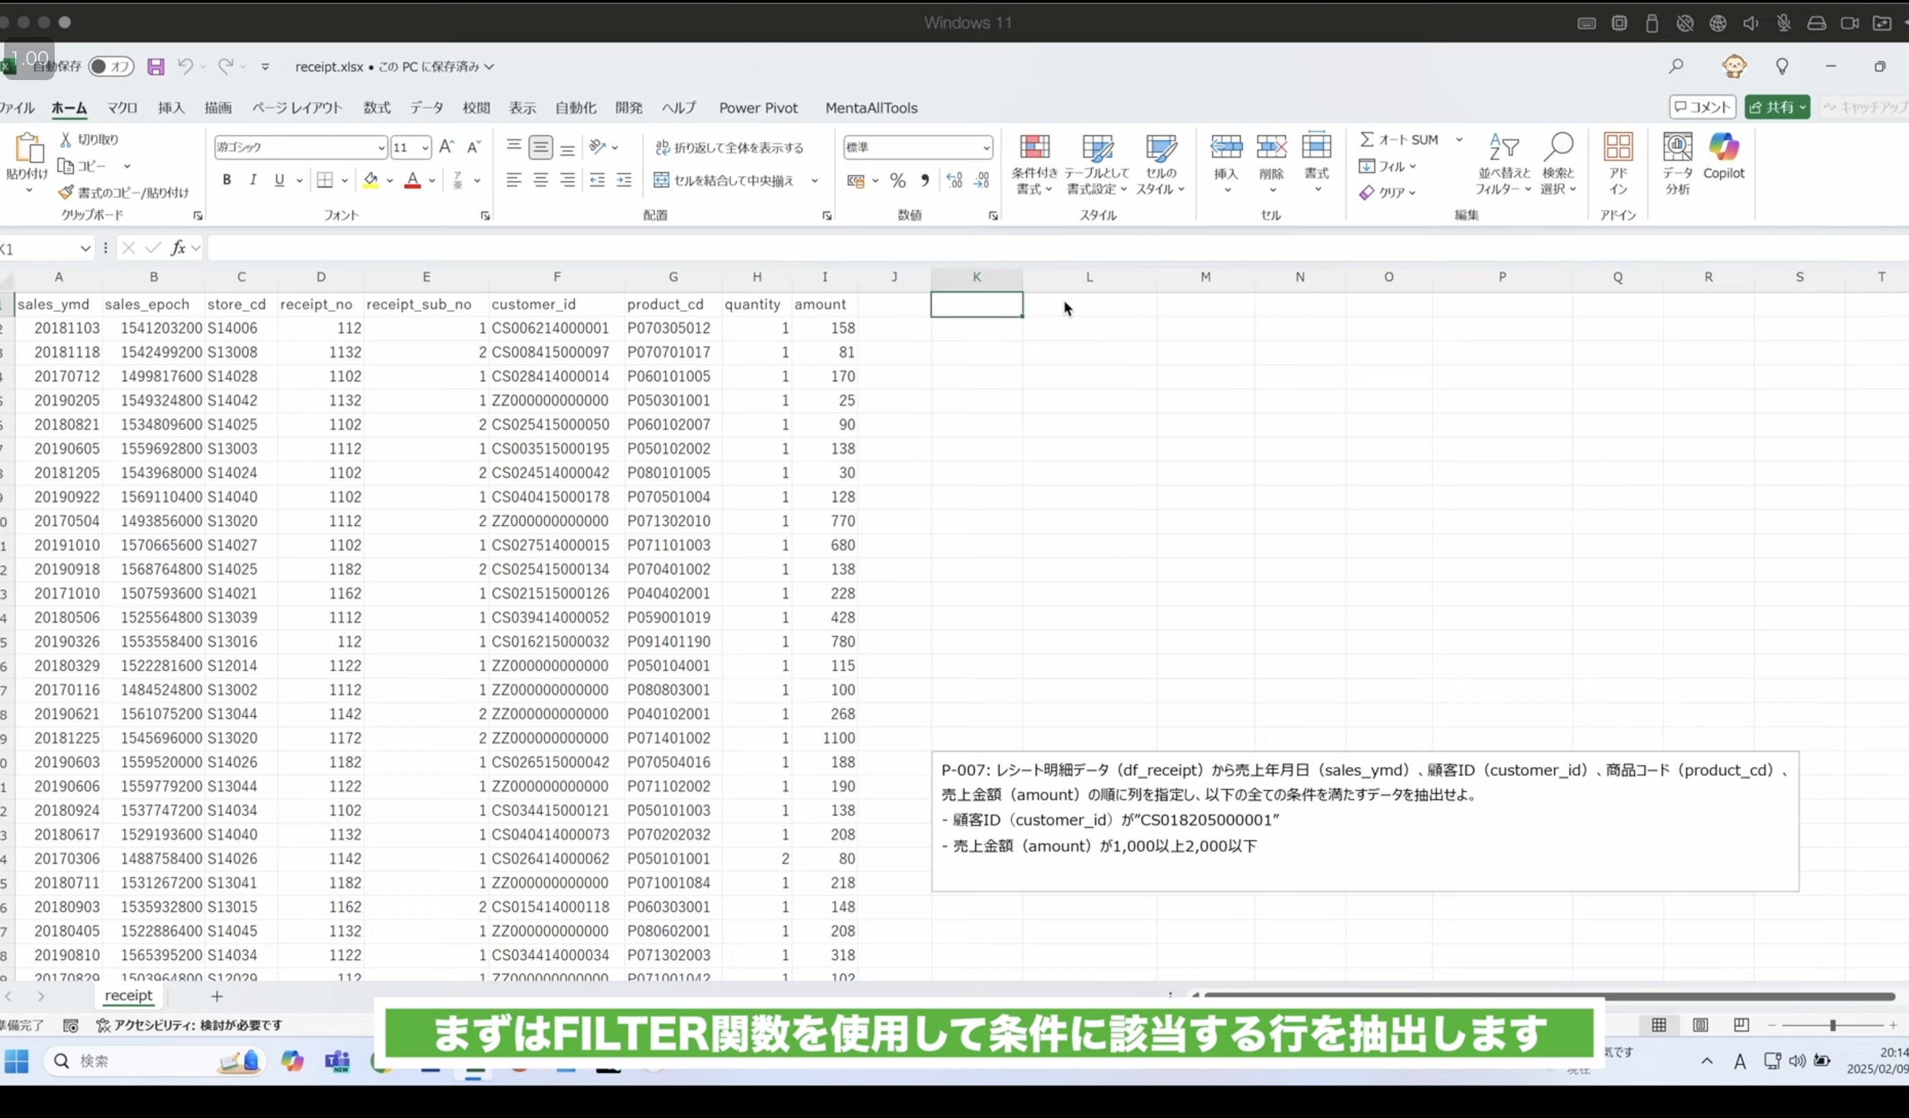This screenshot has height=1118, width=1909.
Task: Toggle Wrap Text (折り返して全体を表示する)
Action: [729, 147]
